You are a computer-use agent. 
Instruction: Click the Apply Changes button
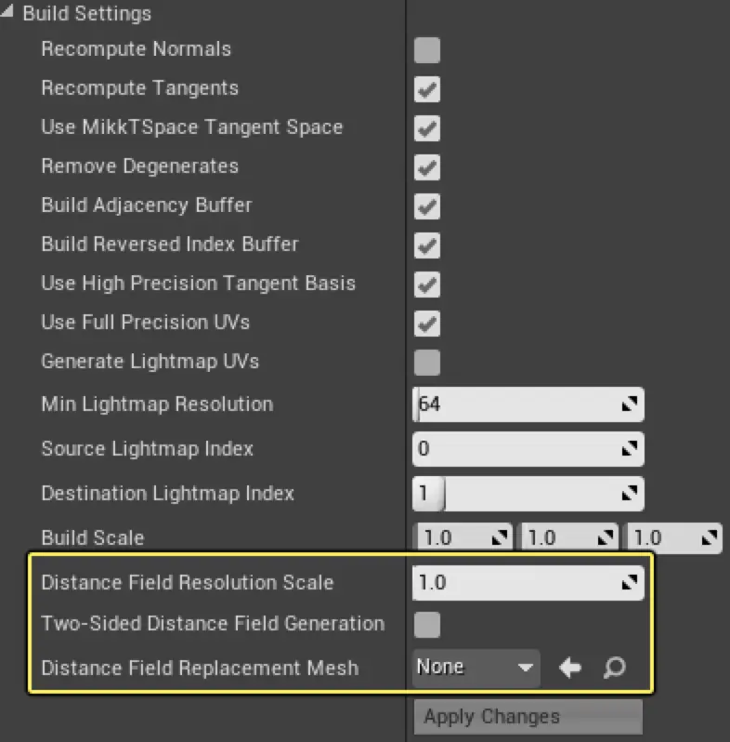(x=528, y=717)
